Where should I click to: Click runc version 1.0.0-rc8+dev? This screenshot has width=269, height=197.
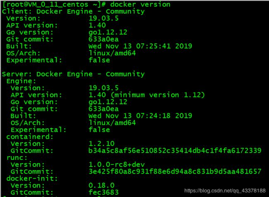pyautogui.click(x=116, y=164)
